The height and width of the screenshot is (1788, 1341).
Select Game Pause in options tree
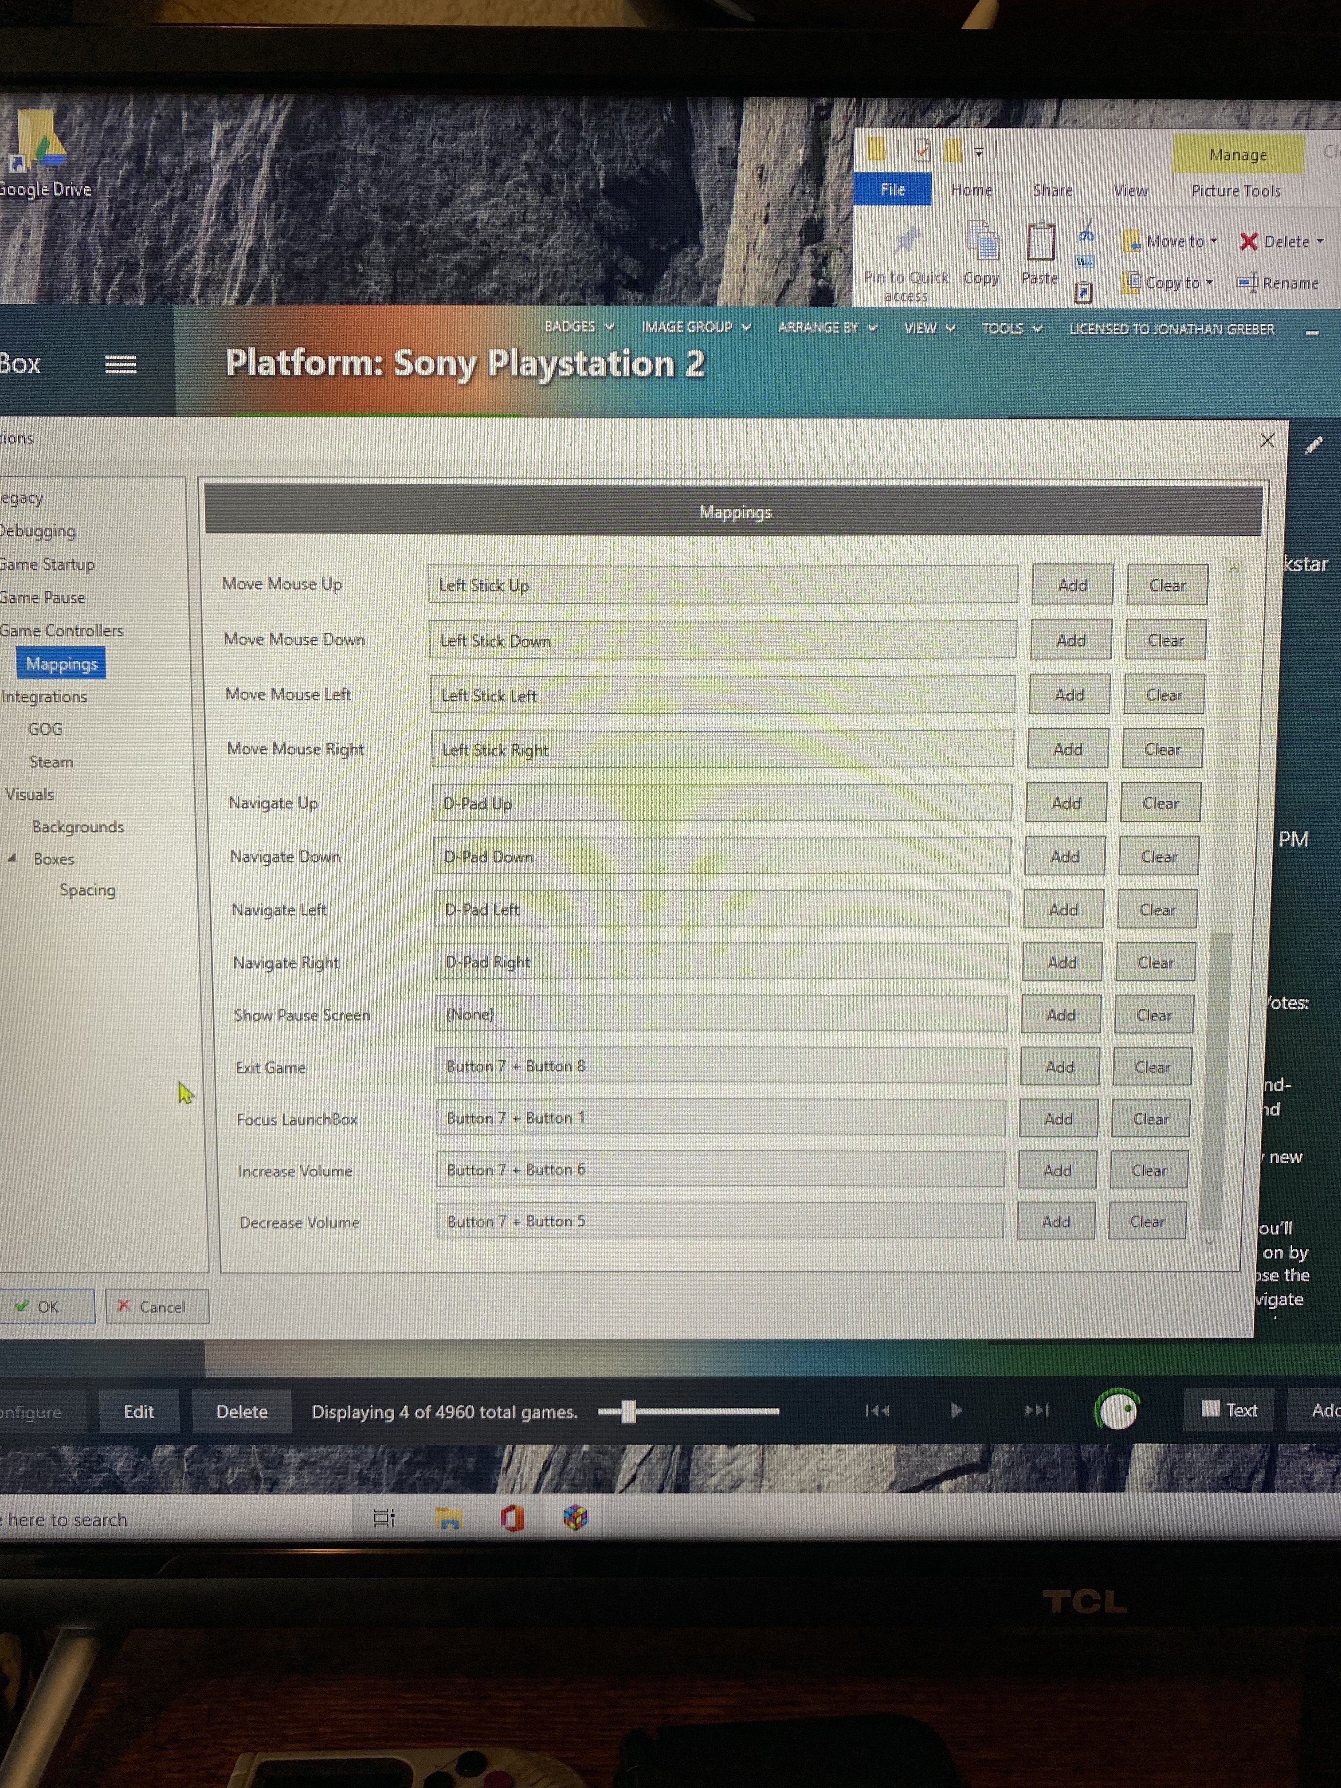click(42, 597)
